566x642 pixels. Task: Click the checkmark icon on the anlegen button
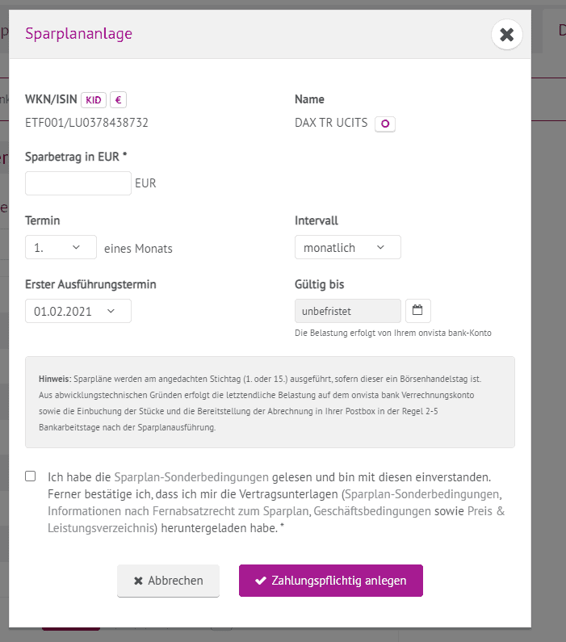coord(261,581)
